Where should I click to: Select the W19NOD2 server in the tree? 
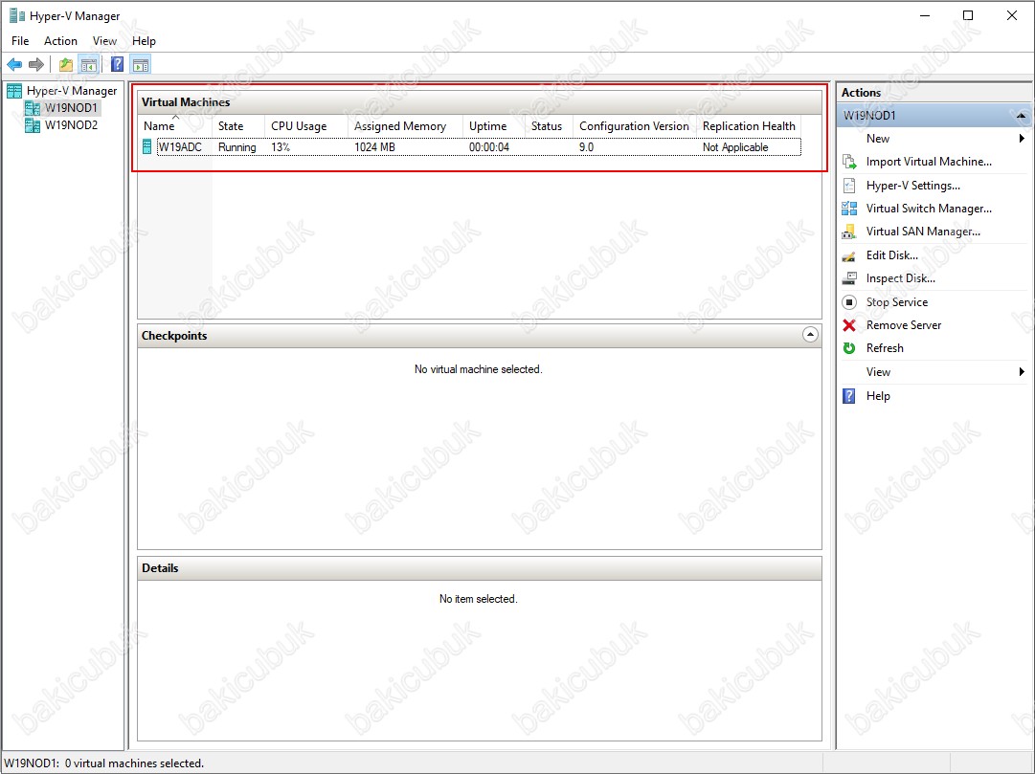[71, 124]
